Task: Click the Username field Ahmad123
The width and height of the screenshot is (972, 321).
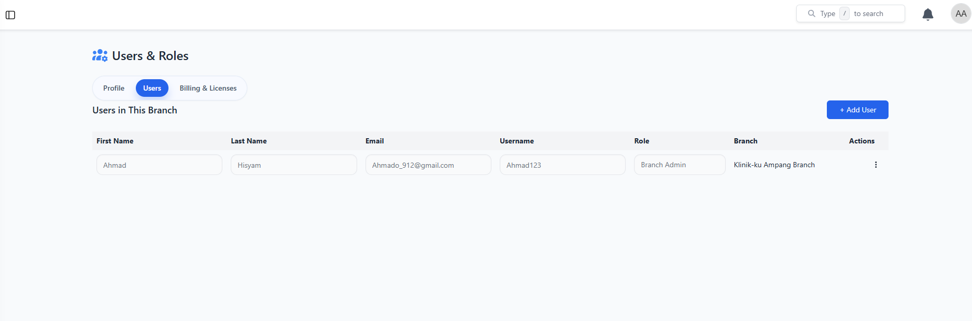Action: pos(562,165)
